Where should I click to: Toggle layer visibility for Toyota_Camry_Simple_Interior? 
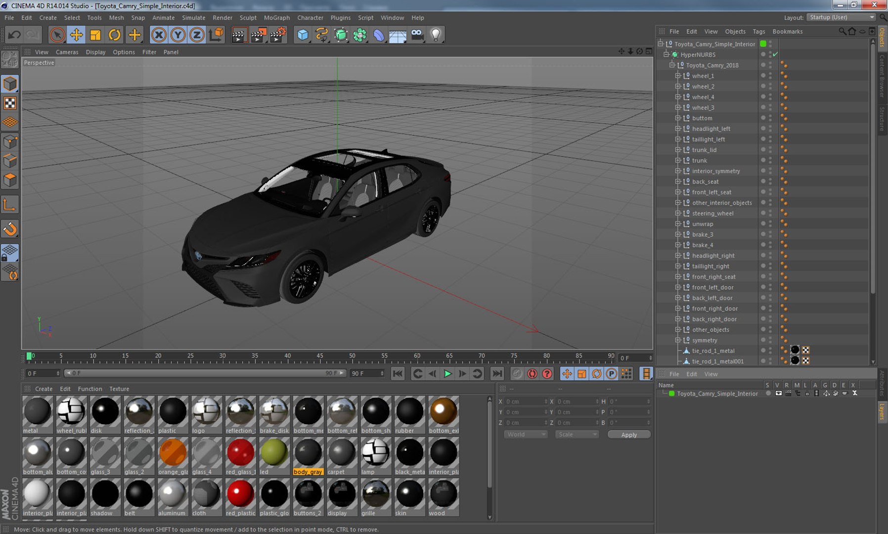pos(778,394)
